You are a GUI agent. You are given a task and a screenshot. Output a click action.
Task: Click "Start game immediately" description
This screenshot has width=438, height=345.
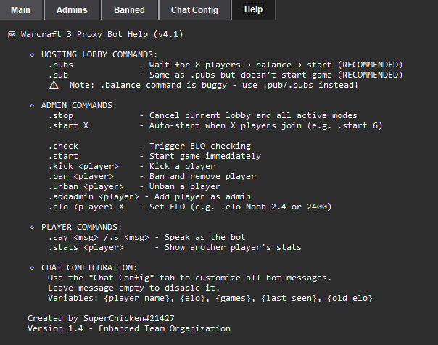pyautogui.click(x=205, y=156)
